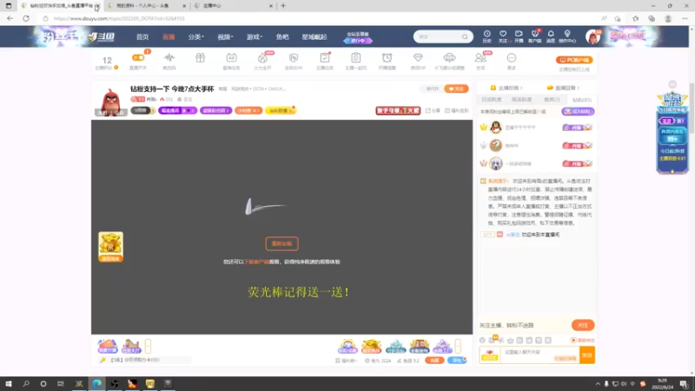This screenshot has height=391, width=695.
Task: Open the 消息 bell notifications icon
Action: click(x=551, y=36)
